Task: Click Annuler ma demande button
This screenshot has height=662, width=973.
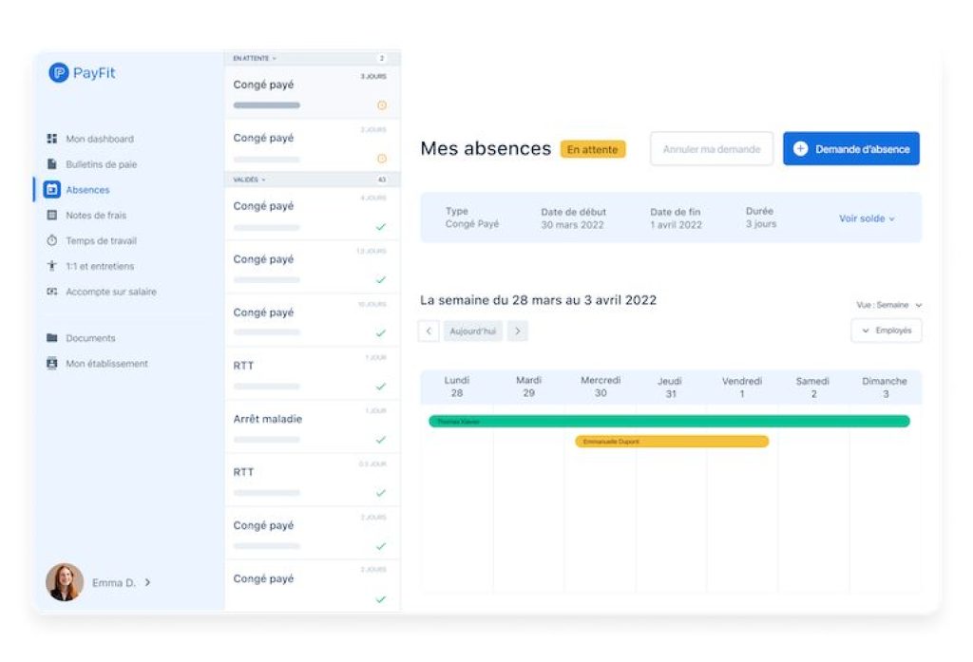Action: click(x=712, y=149)
